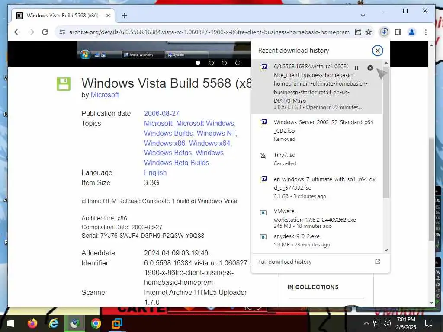Open Google Chrome from the taskbar

pos(96,323)
